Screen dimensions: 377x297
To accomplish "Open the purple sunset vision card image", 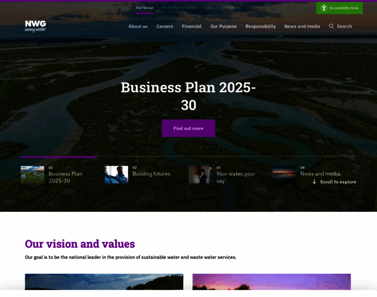I will 271,282.
